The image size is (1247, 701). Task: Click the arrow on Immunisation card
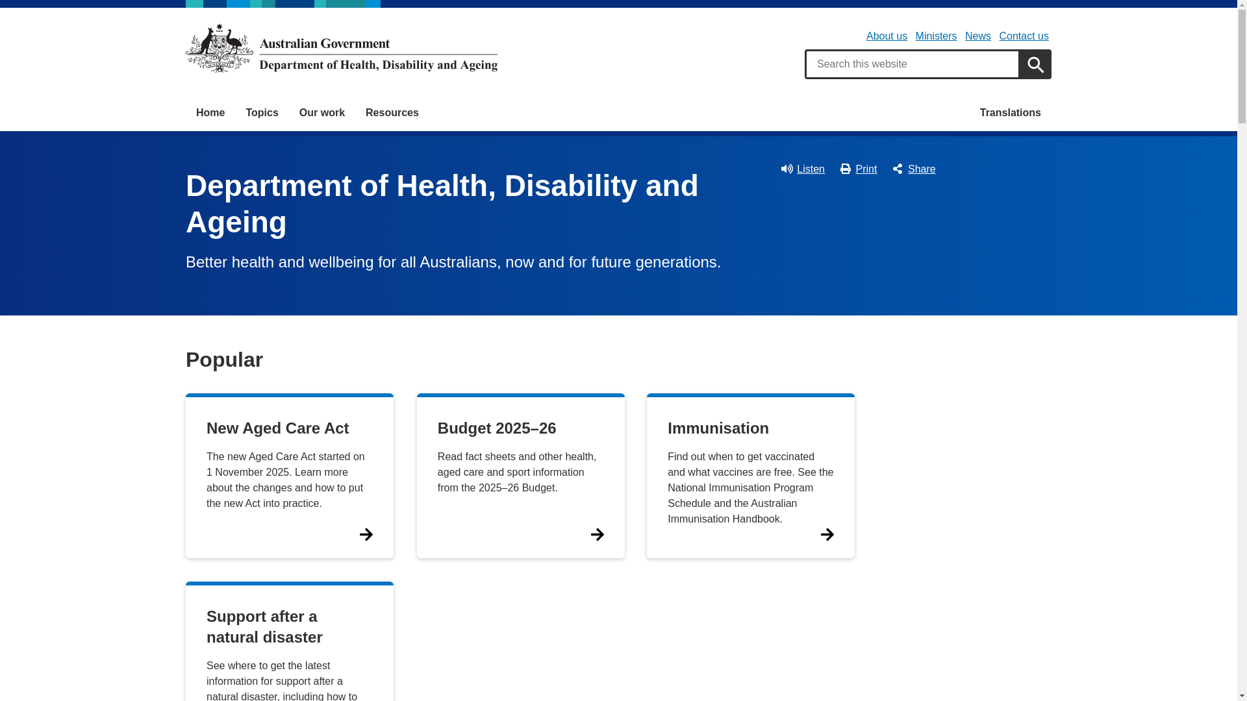pos(827,534)
